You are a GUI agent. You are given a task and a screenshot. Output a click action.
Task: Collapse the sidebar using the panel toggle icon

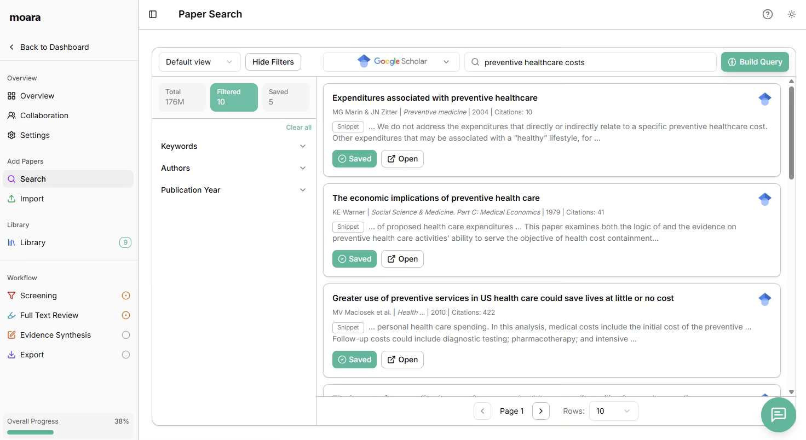[152, 14]
